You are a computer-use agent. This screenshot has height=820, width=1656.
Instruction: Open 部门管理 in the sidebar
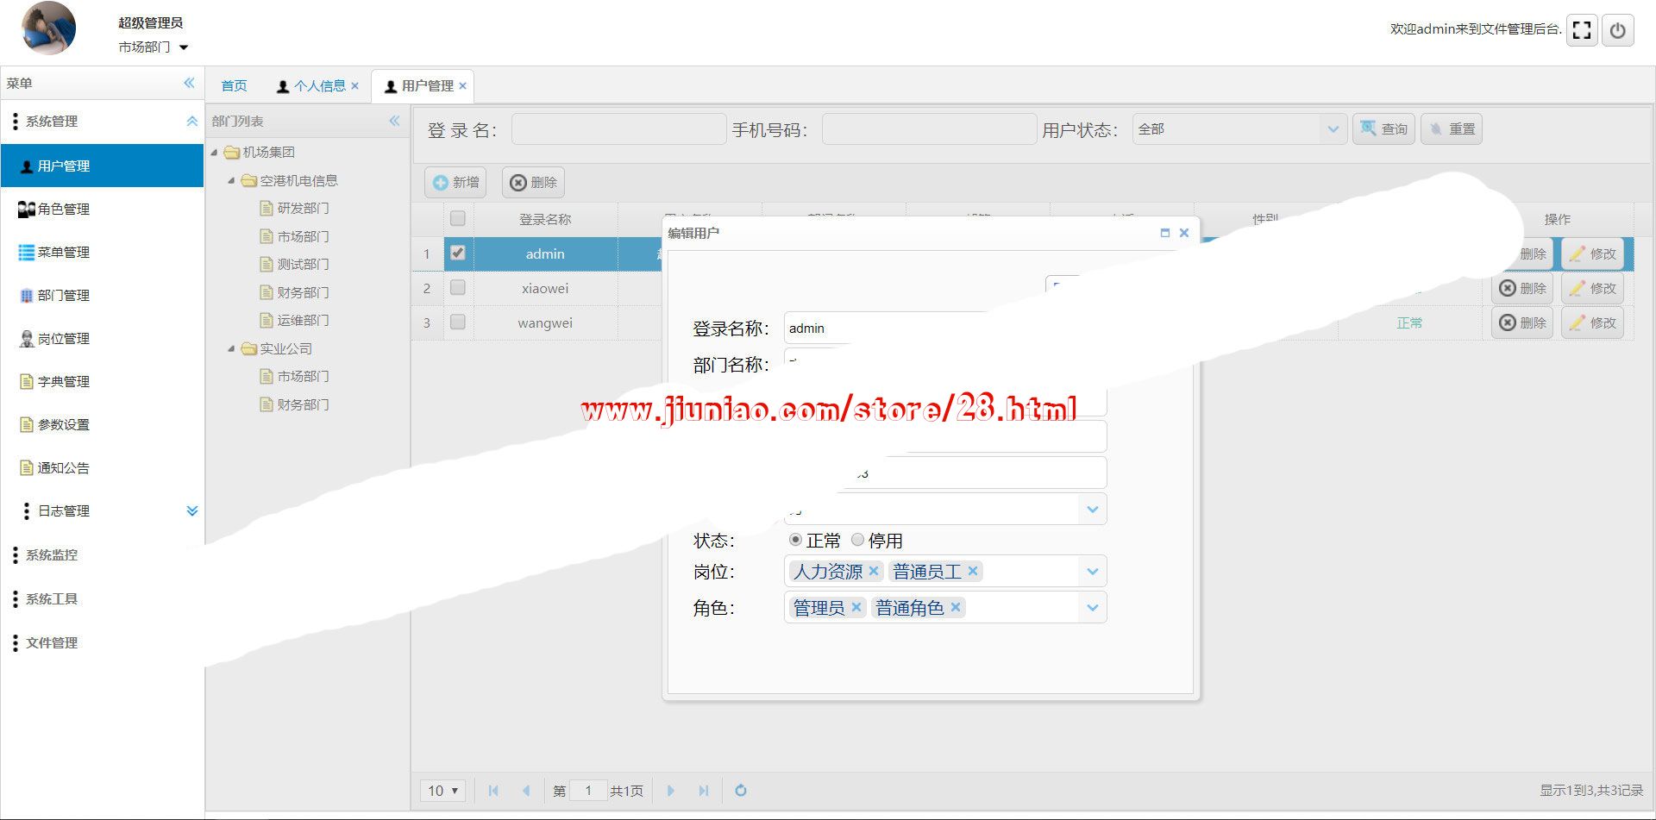tap(102, 295)
